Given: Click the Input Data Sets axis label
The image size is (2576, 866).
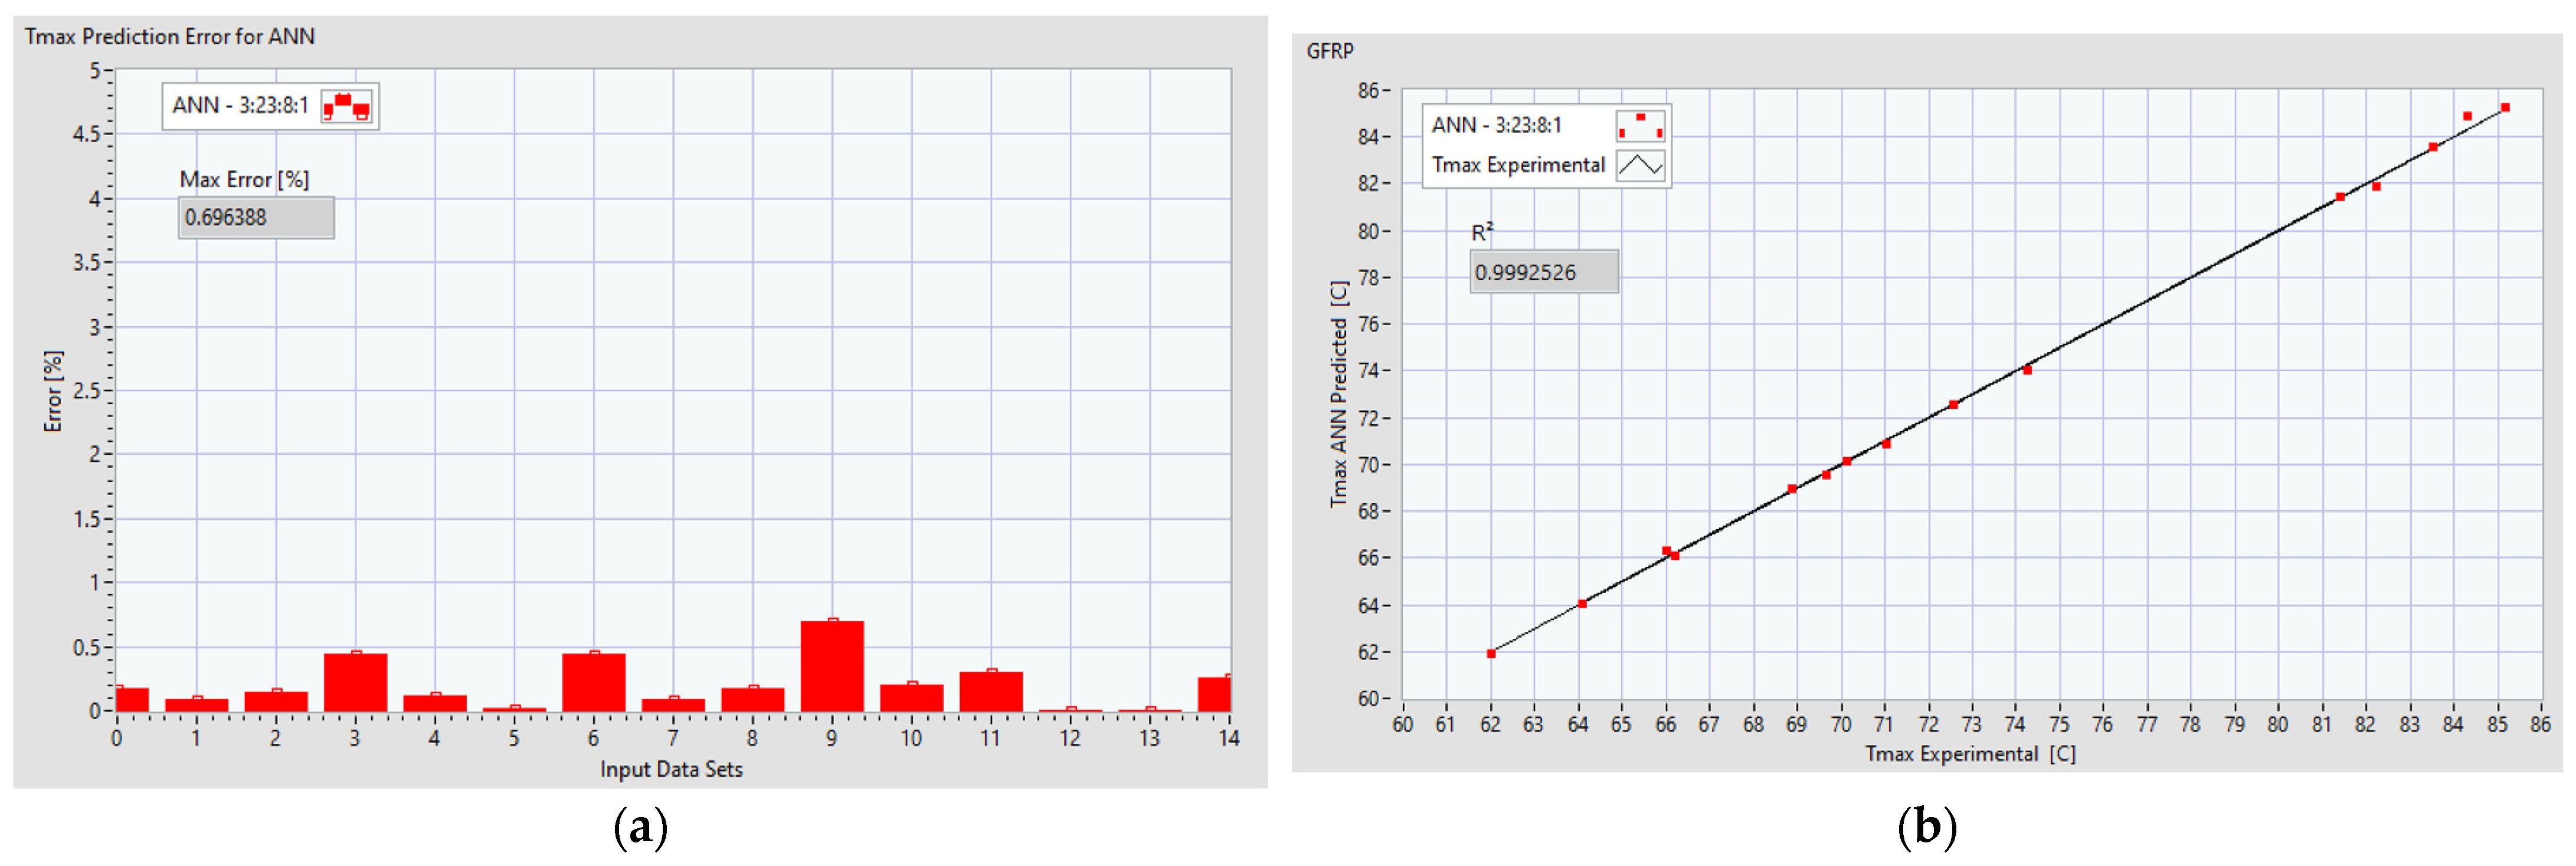Looking at the screenshot, I should [x=671, y=769].
